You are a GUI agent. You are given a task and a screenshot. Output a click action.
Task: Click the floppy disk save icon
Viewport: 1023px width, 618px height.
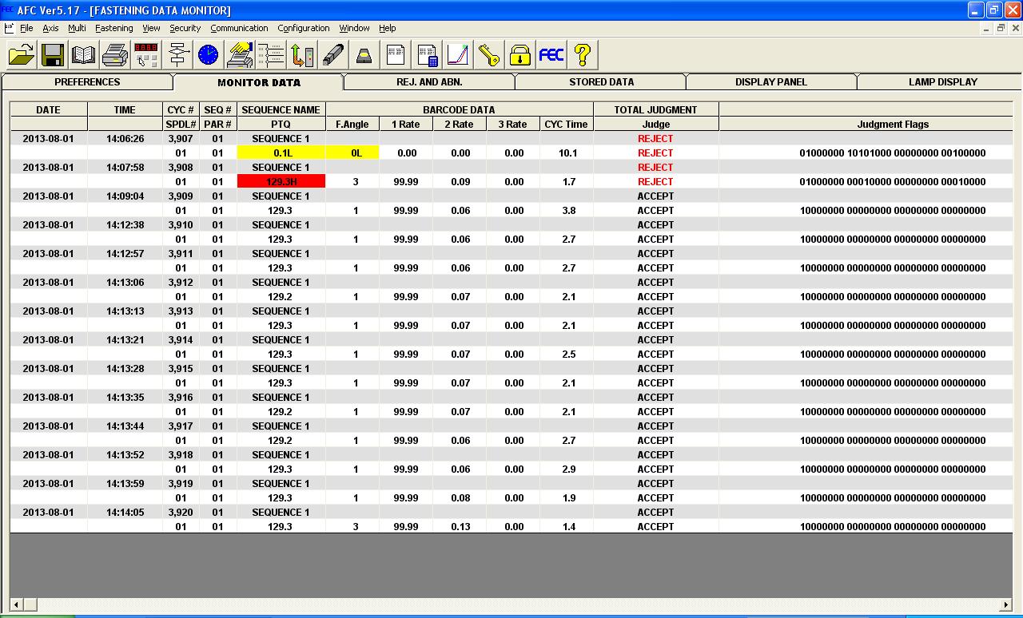click(x=53, y=55)
